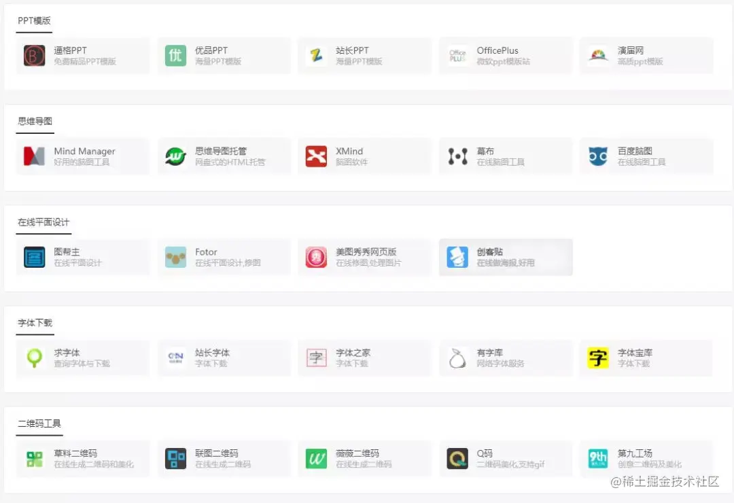
Task: Click the 薇薇二维码 green W icon
Action: [317, 459]
